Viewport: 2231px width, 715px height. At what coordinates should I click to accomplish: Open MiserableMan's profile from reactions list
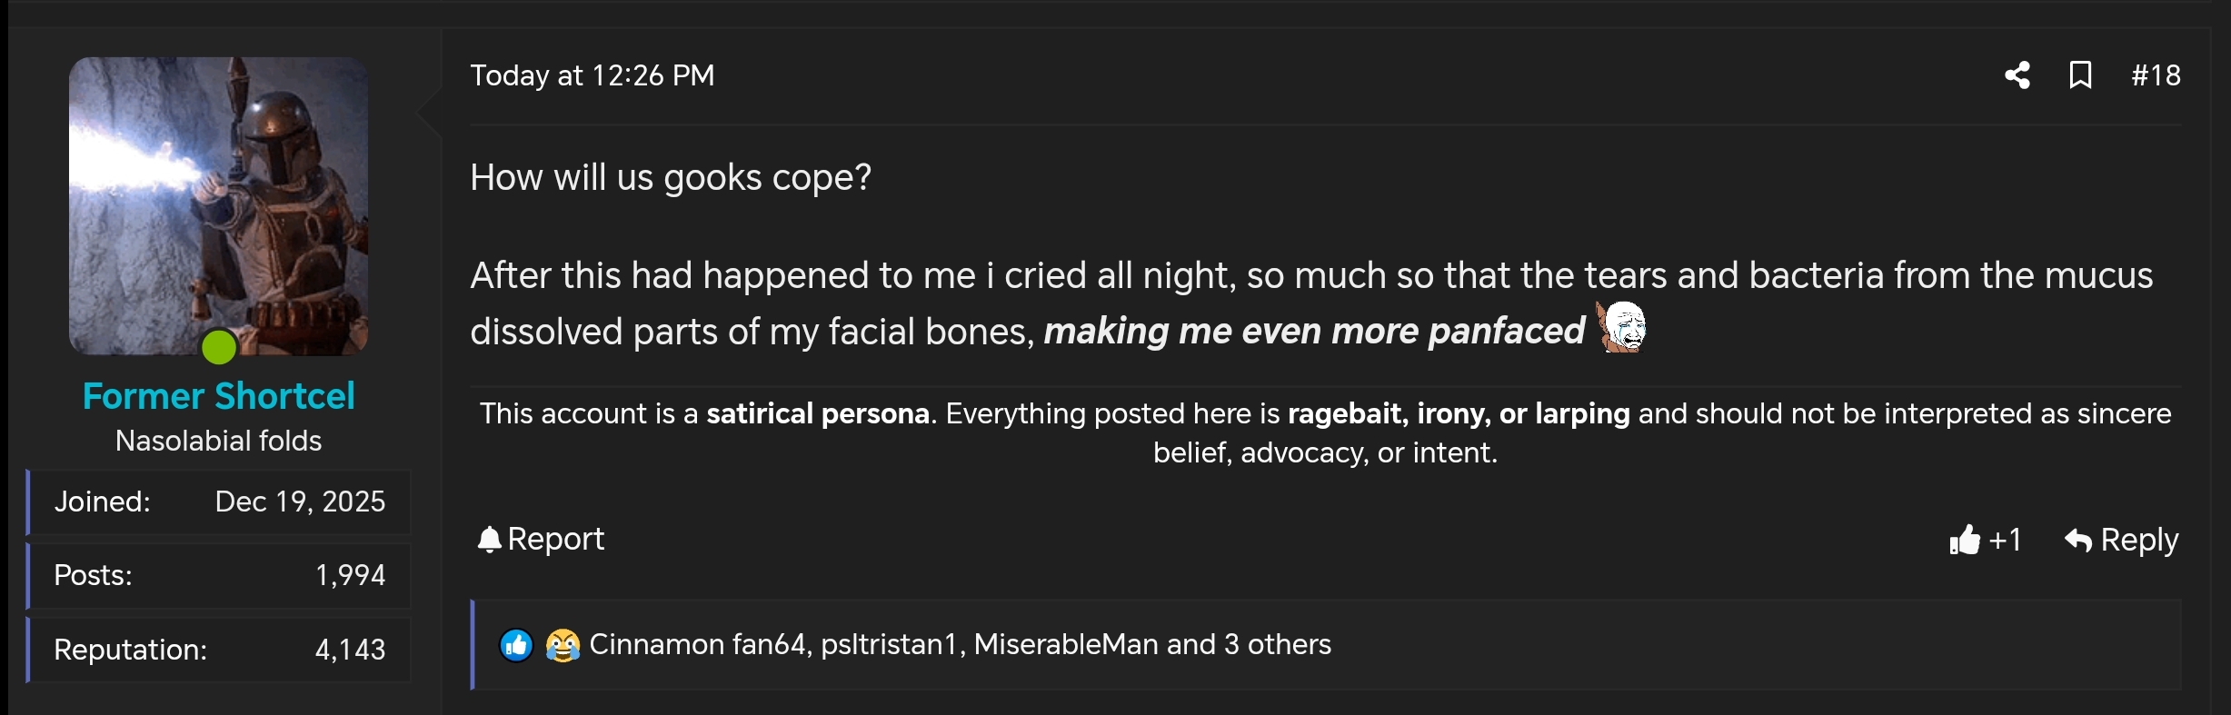tap(1065, 645)
